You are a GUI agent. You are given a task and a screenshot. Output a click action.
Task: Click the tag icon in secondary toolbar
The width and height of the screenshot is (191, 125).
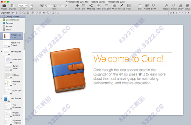(x=37, y=13)
